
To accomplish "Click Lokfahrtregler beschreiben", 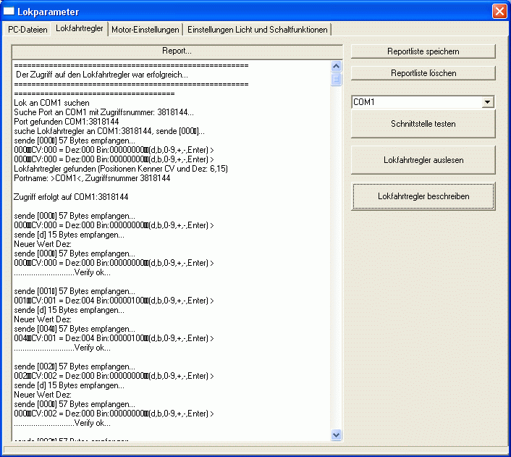I will [x=423, y=196].
